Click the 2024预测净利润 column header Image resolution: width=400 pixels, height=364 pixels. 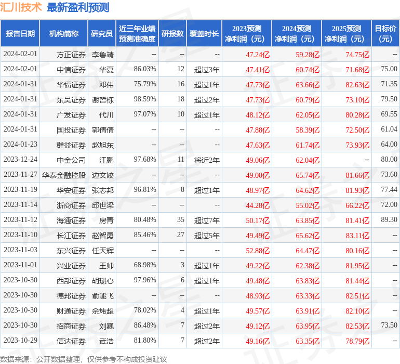(297, 34)
